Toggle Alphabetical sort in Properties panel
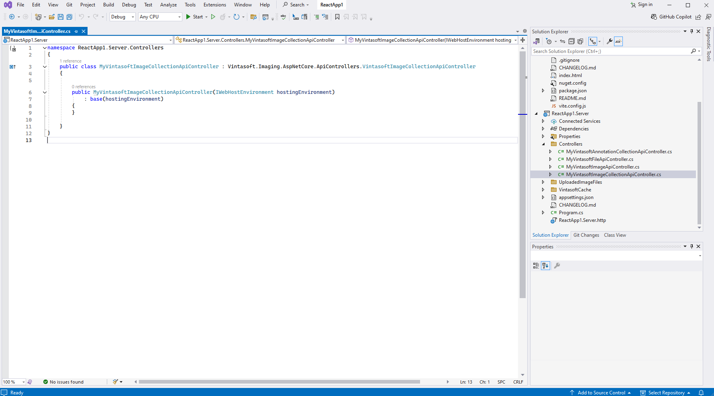This screenshot has width=714, height=396. pos(545,266)
